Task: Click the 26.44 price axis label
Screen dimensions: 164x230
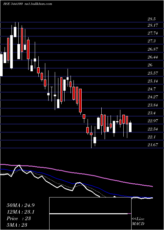Action: pos(153,57)
